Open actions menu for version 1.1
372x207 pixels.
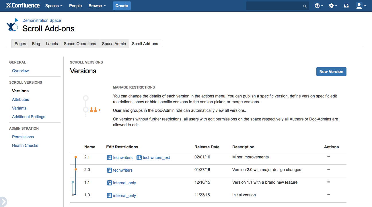pos(328,182)
